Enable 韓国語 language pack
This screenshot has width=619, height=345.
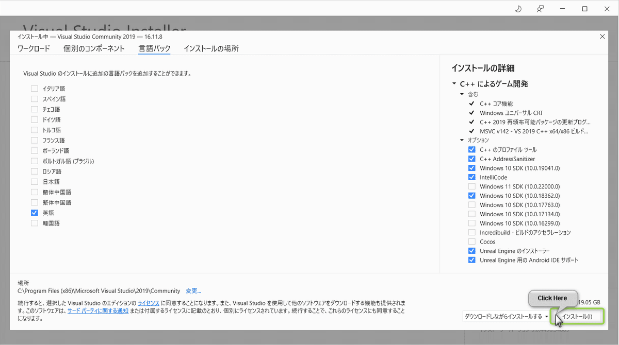[35, 223]
